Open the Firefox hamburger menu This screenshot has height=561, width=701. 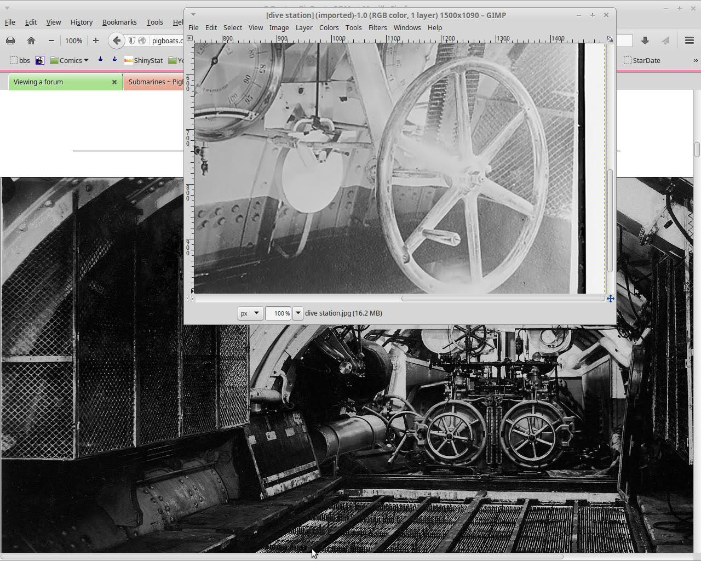[689, 41]
